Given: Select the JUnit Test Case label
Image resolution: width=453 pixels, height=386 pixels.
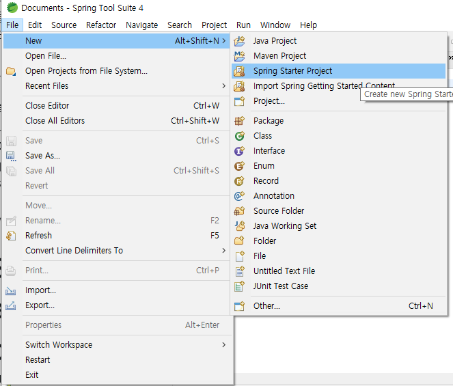Looking at the screenshot, I should tap(281, 286).
